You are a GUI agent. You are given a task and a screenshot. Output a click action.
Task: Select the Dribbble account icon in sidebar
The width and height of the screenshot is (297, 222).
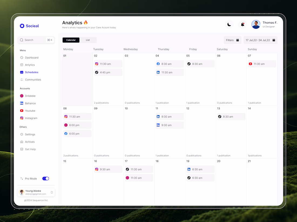22,96
